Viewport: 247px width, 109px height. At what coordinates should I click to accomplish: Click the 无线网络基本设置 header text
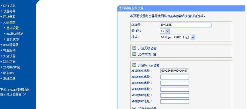click(x=131, y=8)
